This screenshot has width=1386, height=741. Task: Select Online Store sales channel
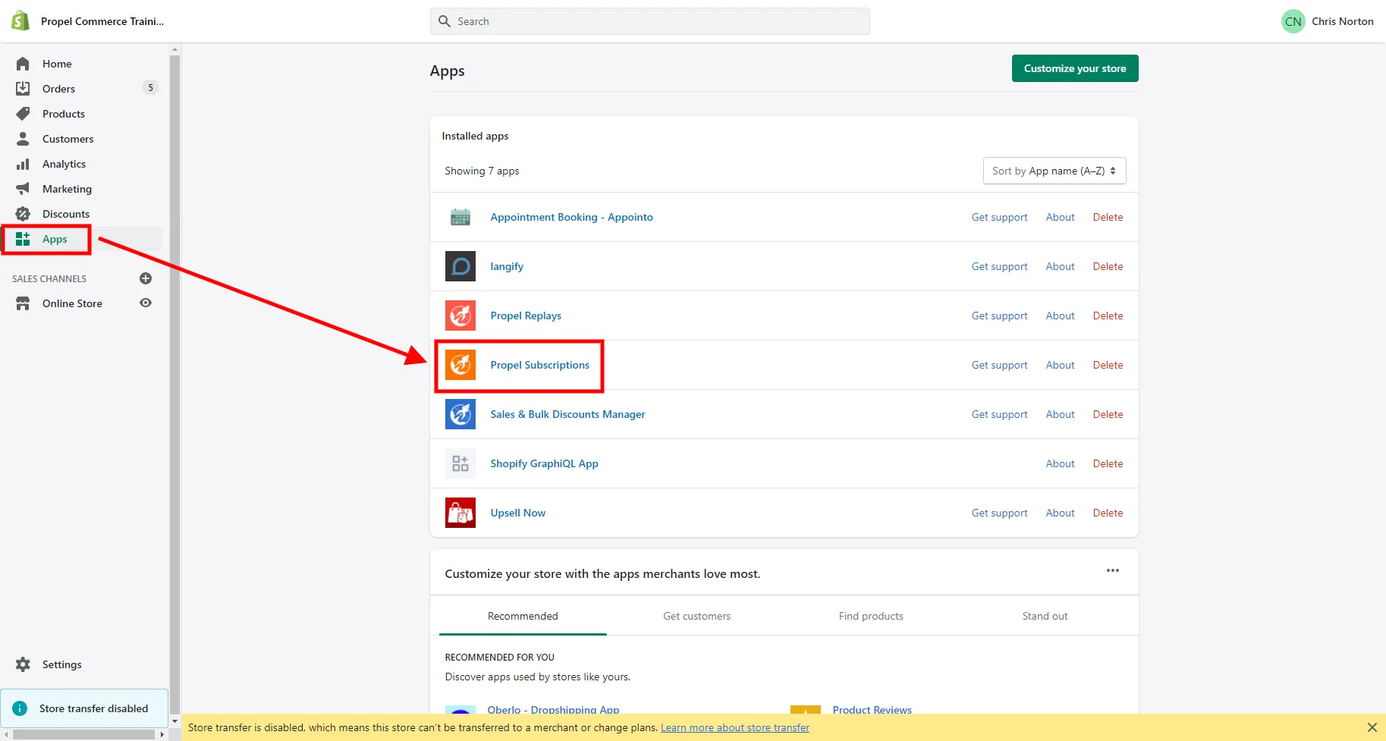coord(72,303)
